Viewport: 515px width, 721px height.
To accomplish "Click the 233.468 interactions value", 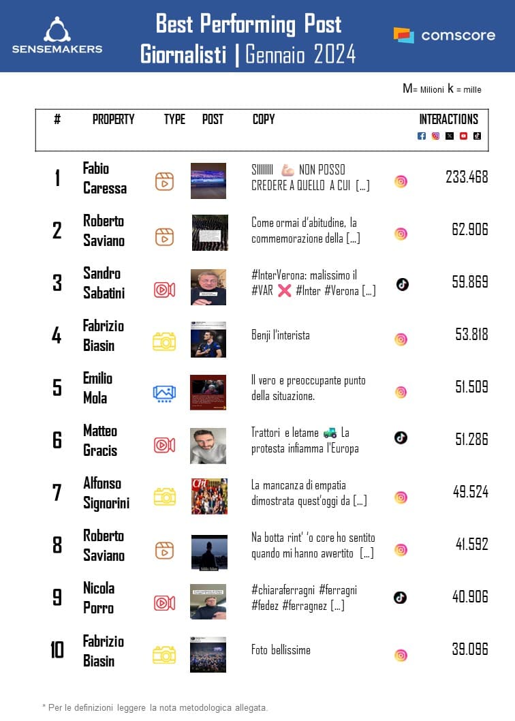I will pyautogui.click(x=467, y=177).
